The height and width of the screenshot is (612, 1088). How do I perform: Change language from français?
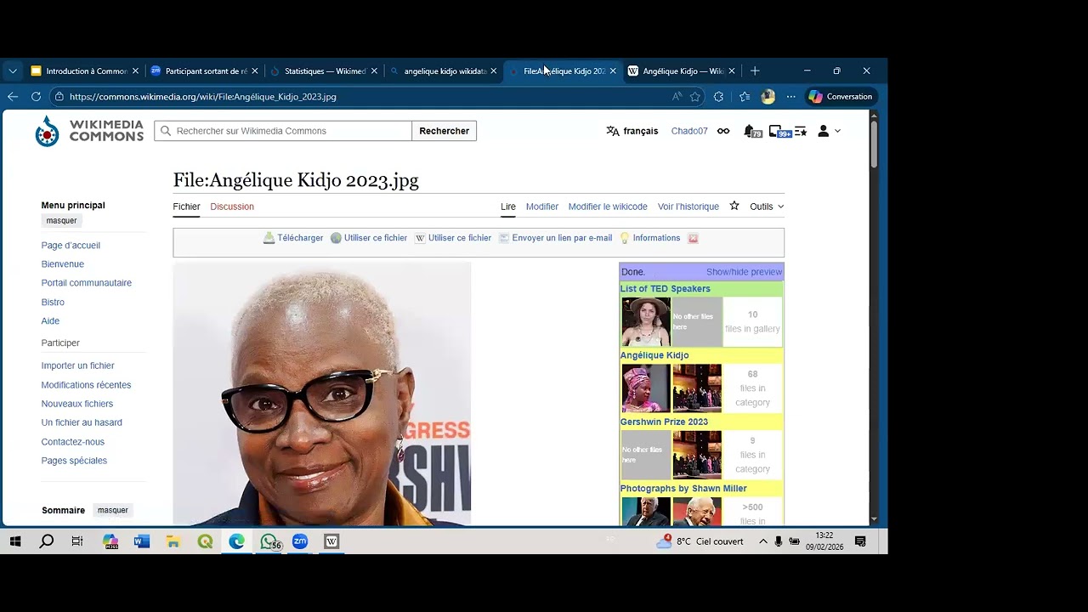[x=632, y=131]
